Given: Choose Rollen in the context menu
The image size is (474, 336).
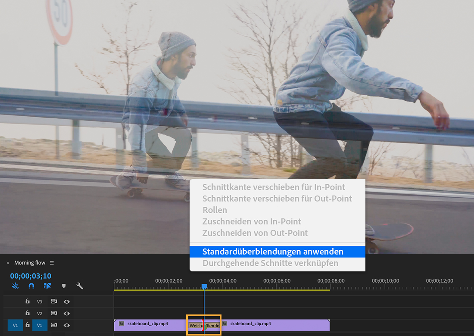Looking at the screenshot, I should [x=277, y=210].
